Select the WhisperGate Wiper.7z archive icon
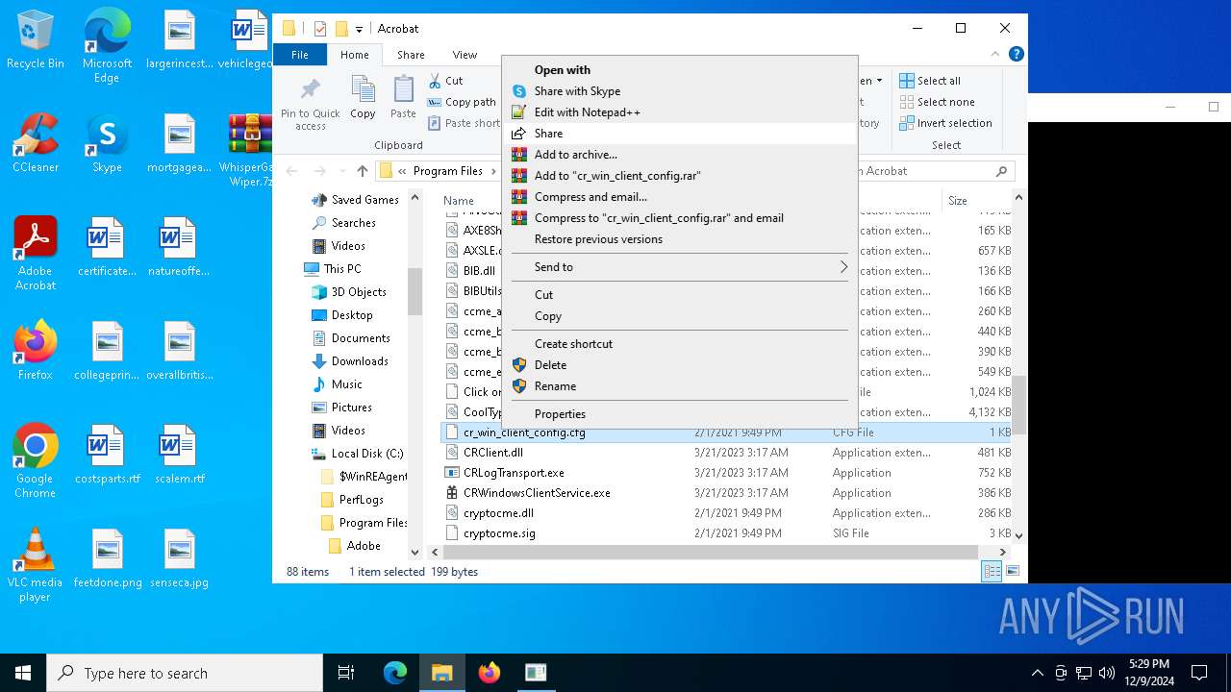This screenshot has width=1231, height=692. 250,150
